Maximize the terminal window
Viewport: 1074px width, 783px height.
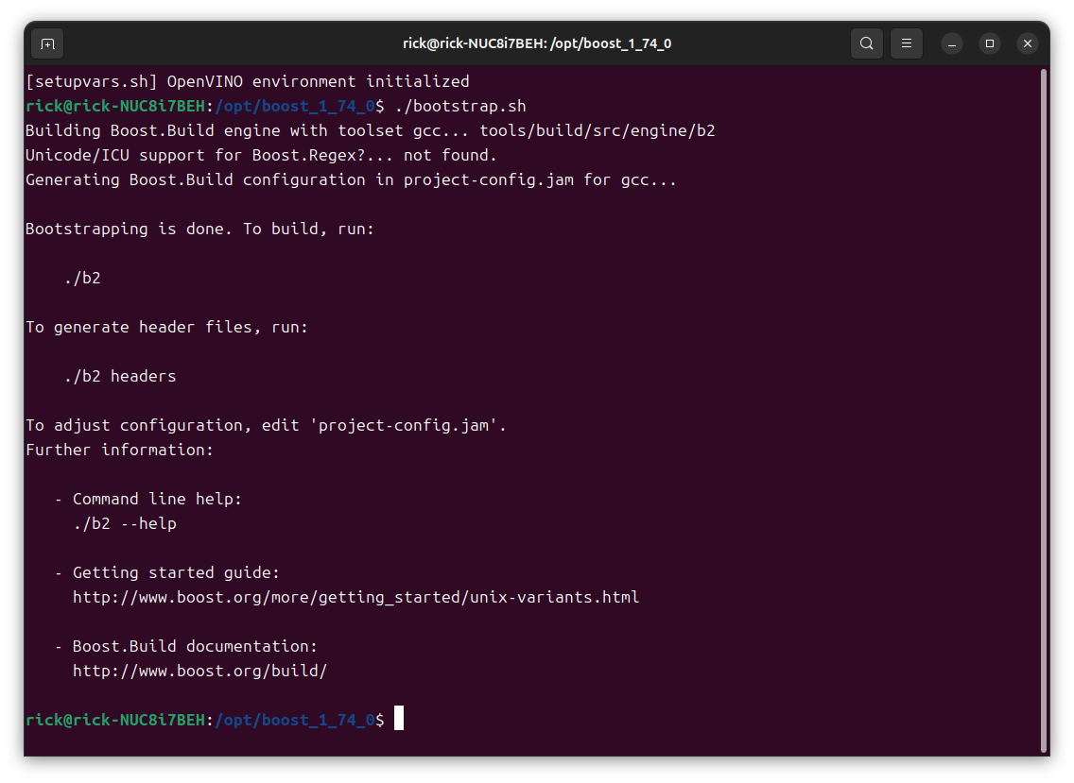990,43
